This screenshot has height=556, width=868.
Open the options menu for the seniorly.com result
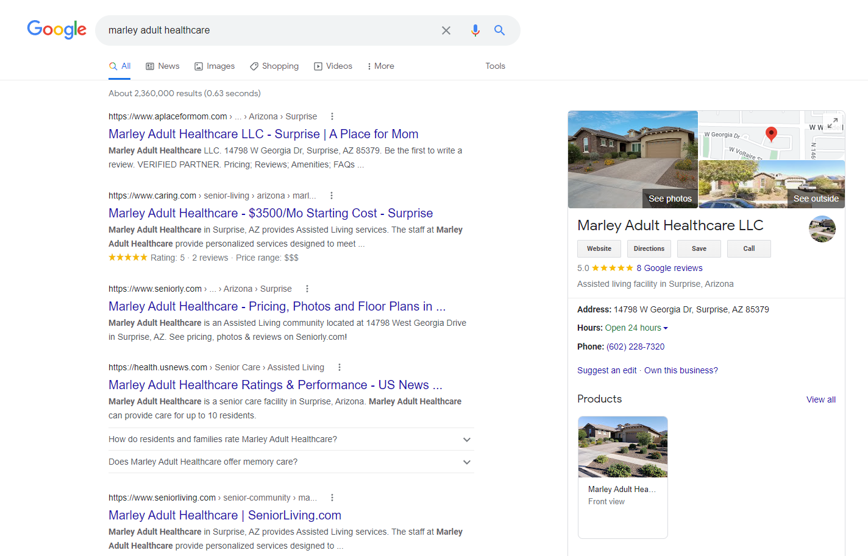pyautogui.click(x=307, y=289)
